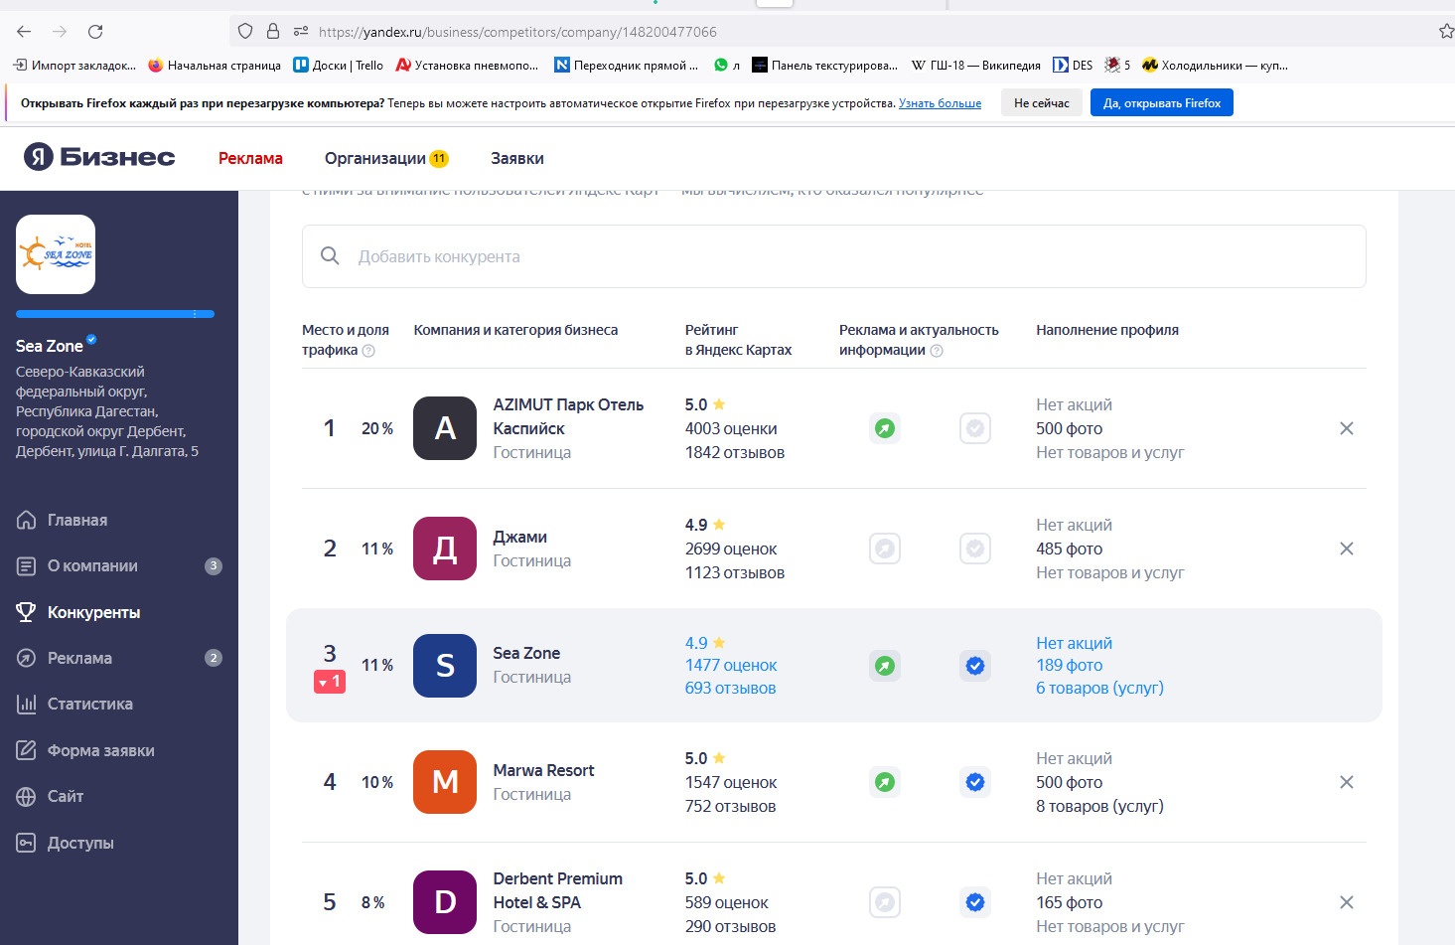Click blue verified badge for Derbent Premium
This screenshot has height=945, width=1455.
pos(975,902)
